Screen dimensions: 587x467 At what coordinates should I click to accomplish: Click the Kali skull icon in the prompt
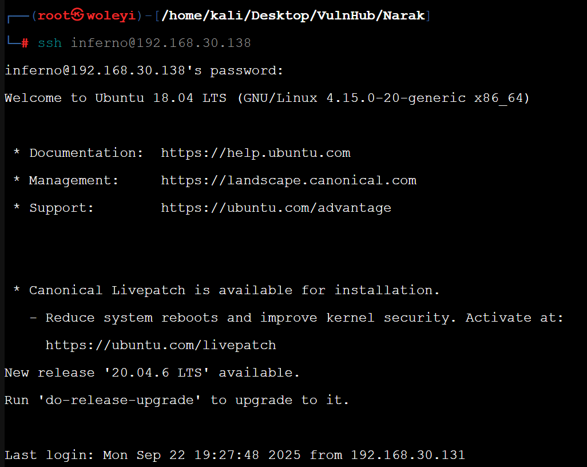coord(78,15)
